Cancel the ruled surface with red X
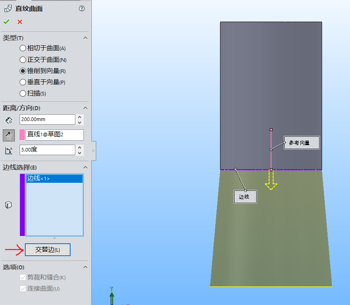This screenshot has width=350, height=305. tap(20, 22)
